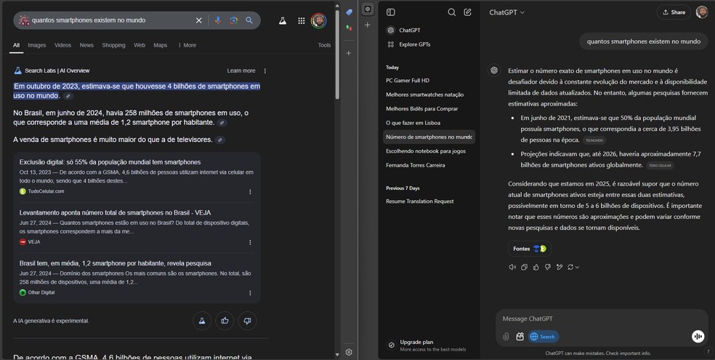This screenshot has height=360, width=715.
Task: Toggle ChatGPT web Search mode
Action: [x=544, y=337]
